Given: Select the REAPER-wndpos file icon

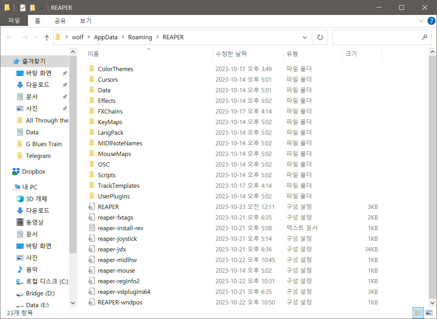Looking at the screenshot, I should pos(92,302).
